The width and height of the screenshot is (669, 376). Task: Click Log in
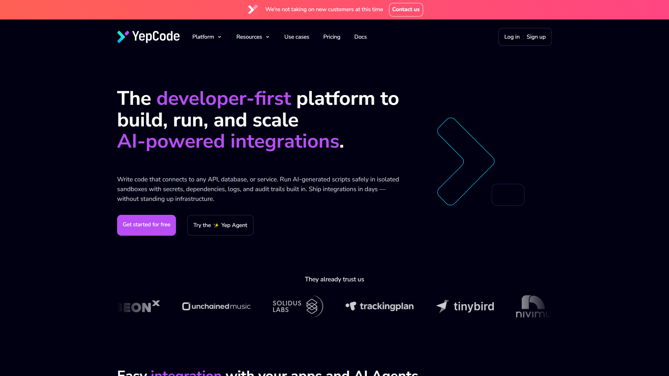[512, 37]
